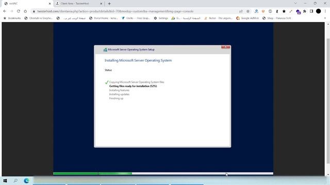Open the Google AdMob bookmark
The width and height of the screenshot is (330, 185).
click(247, 18)
